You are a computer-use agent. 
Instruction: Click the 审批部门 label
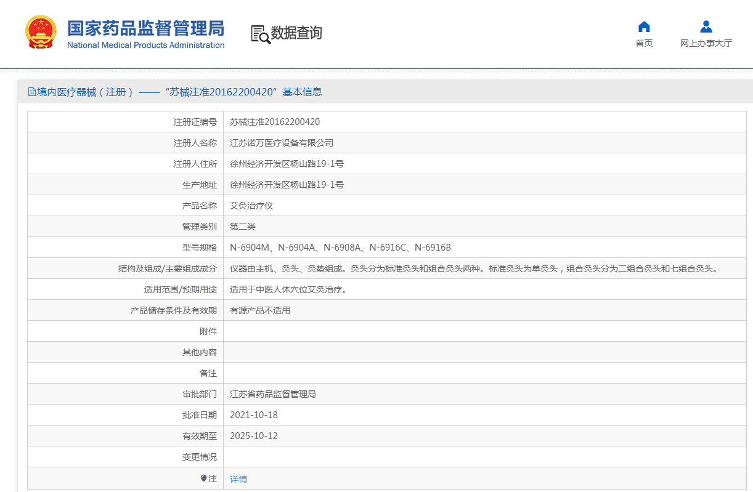[200, 394]
